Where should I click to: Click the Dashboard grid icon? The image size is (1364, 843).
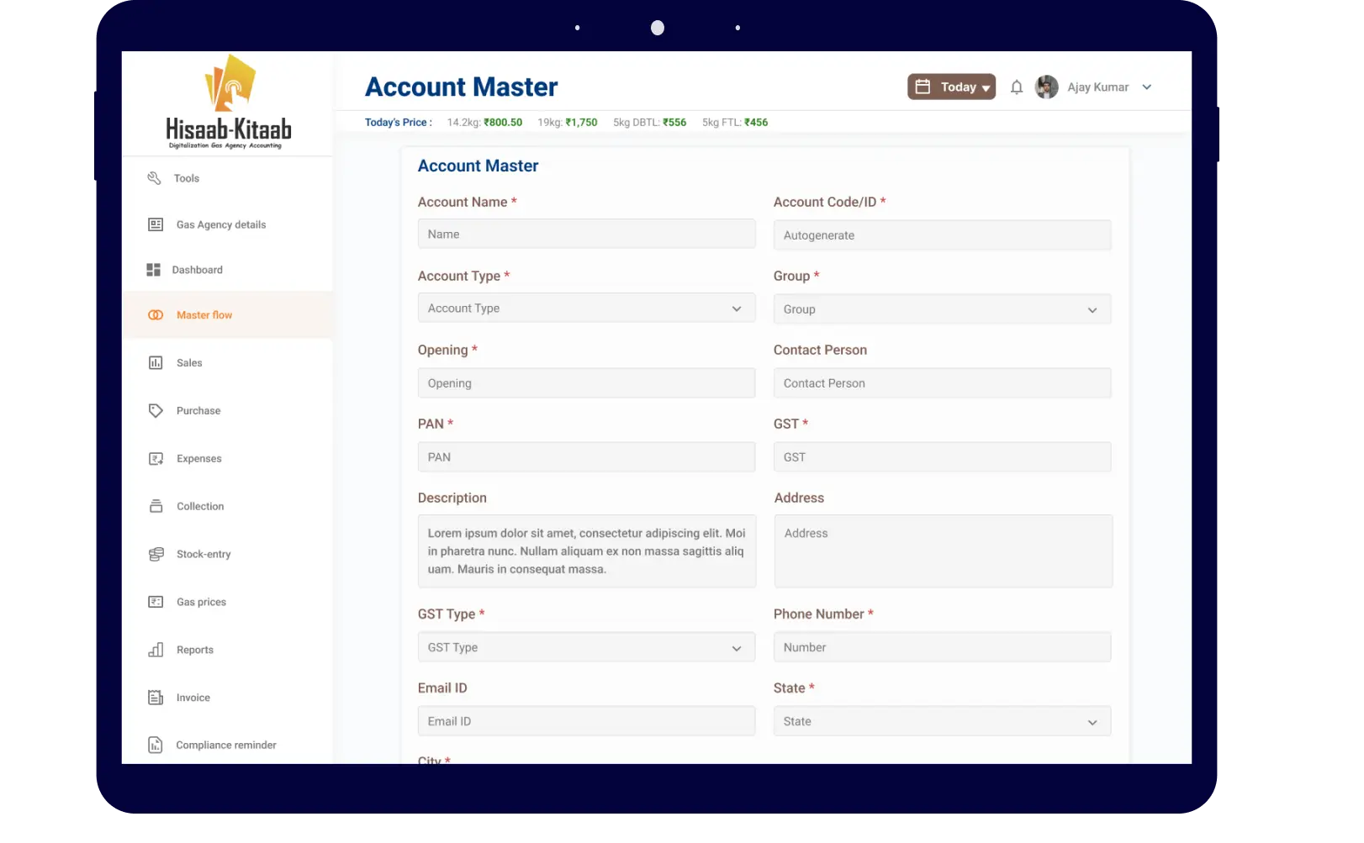pyautogui.click(x=153, y=270)
